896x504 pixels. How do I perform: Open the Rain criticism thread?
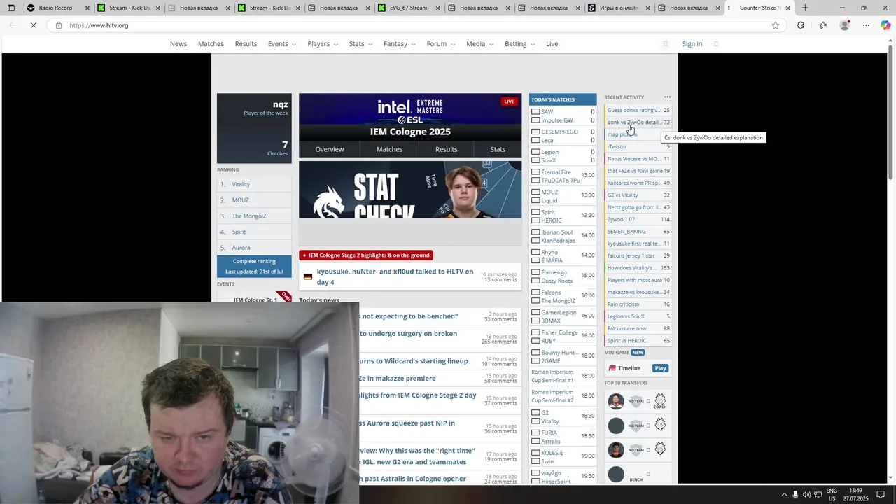point(638,304)
